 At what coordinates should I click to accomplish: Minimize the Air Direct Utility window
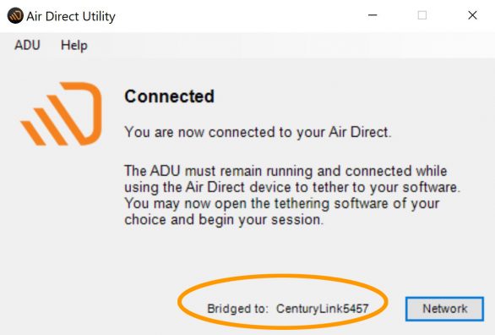pos(373,15)
